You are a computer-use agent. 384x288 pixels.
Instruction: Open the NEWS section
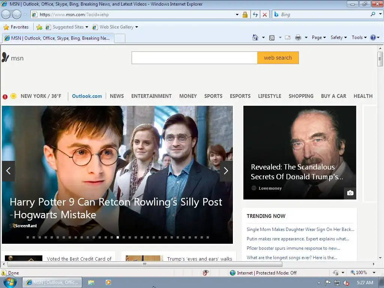(117, 96)
